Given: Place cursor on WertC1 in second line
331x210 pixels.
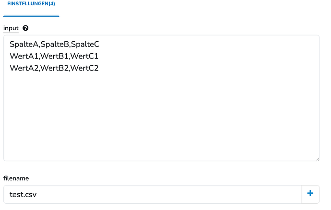Looking at the screenshot, I should pos(84,56).
